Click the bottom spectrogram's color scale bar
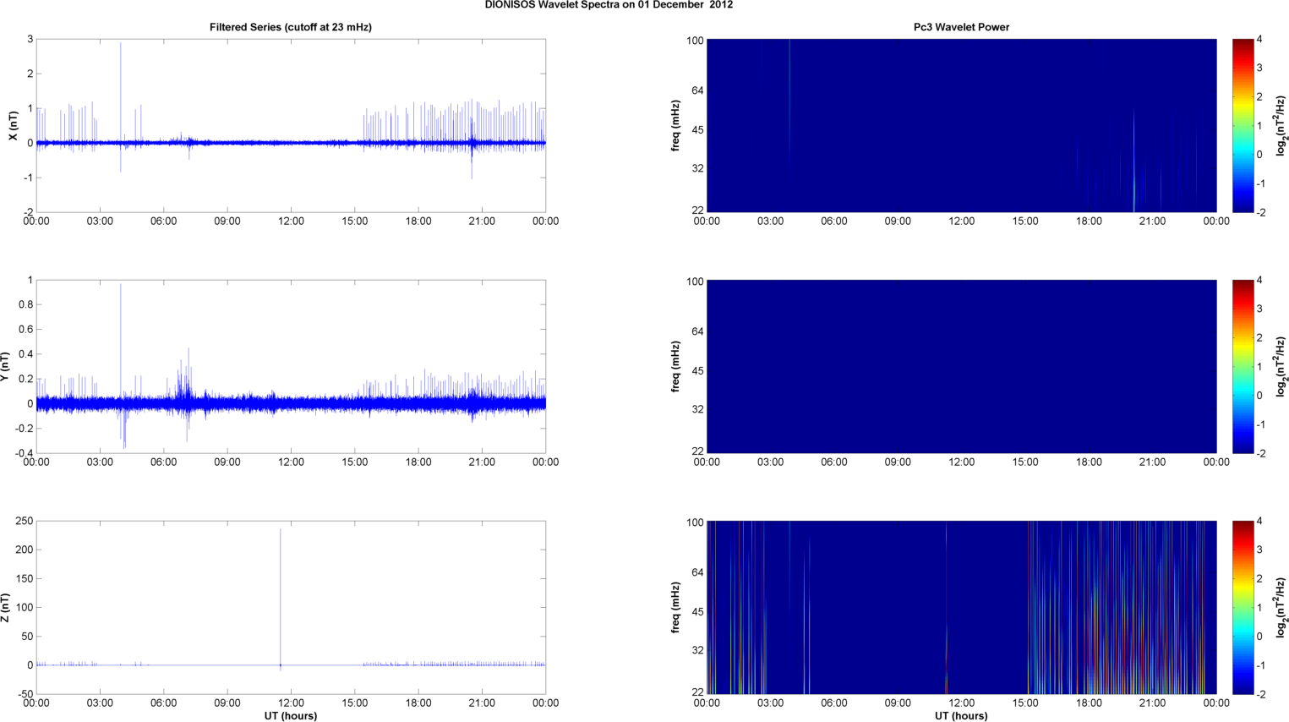Image resolution: width=1289 pixels, height=722 pixels. coord(1242,607)
